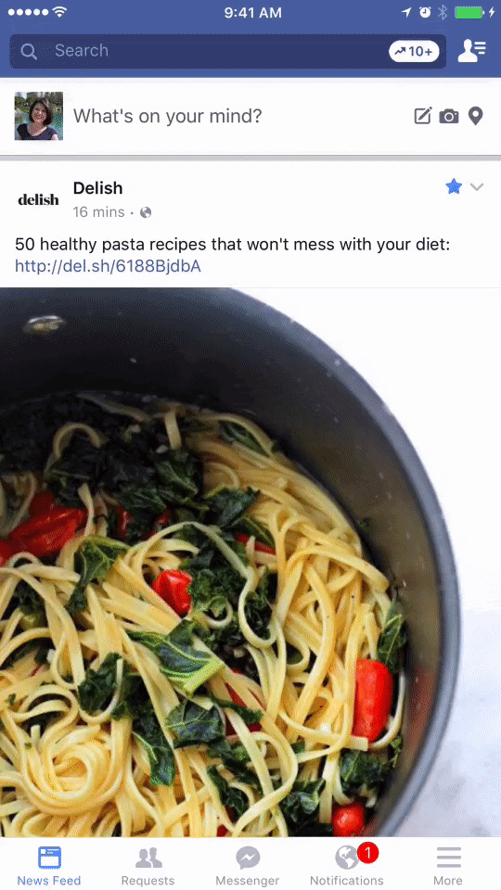Open the More menu tab
This screenshot has width=501, height=890.
(x=448, y=866)
